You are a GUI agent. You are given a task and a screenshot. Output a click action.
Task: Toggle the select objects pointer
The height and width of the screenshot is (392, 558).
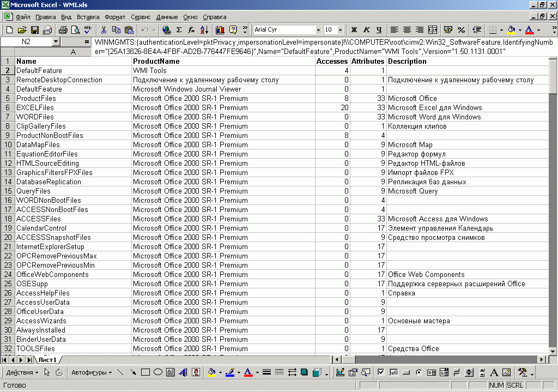click(47, 372)
